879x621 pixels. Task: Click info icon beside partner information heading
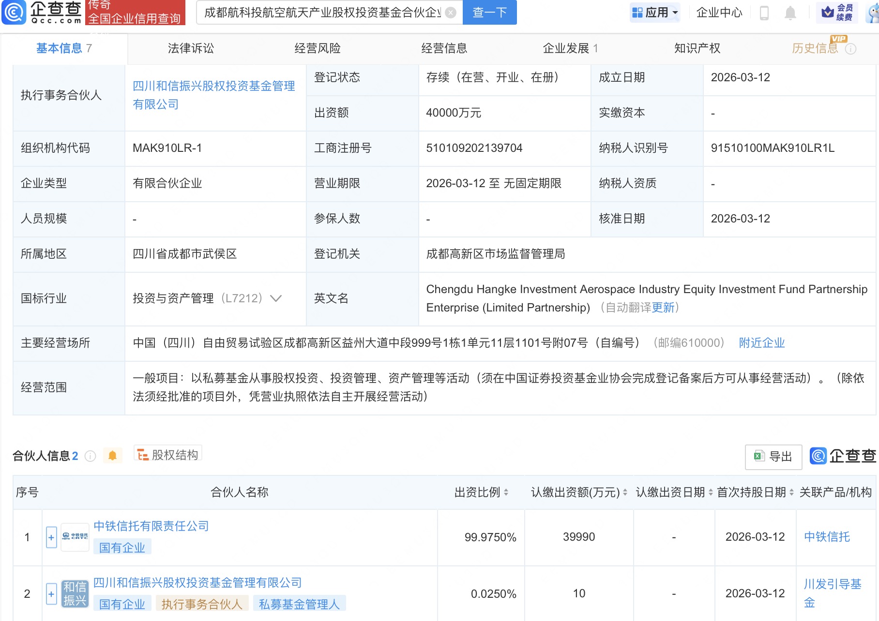[91, 456]
